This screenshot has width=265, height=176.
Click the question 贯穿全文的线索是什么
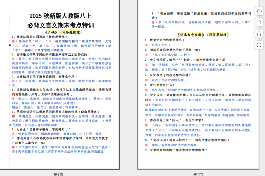pyautogui.click(x=165, y=40)
